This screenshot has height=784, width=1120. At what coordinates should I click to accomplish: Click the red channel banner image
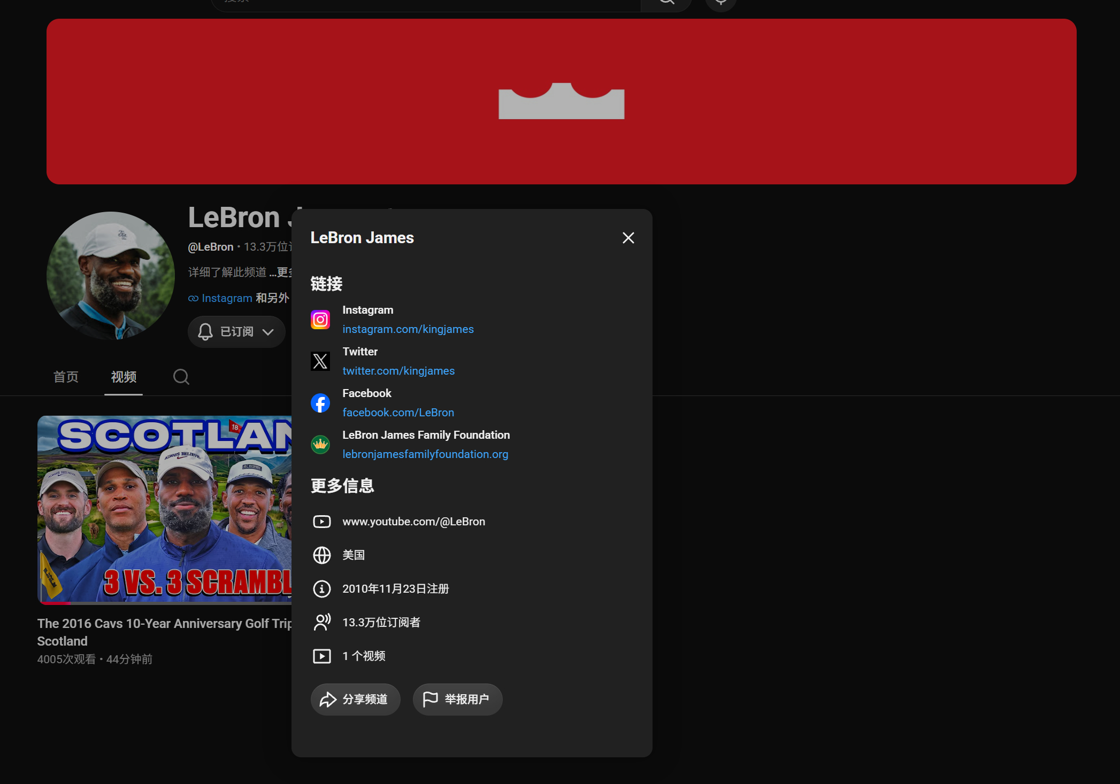click(562, 102)
